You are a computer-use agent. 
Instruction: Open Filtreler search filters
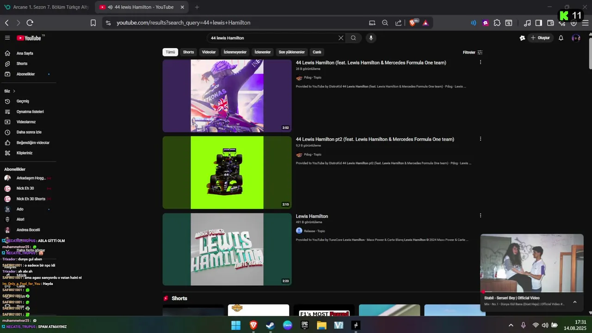473,52
